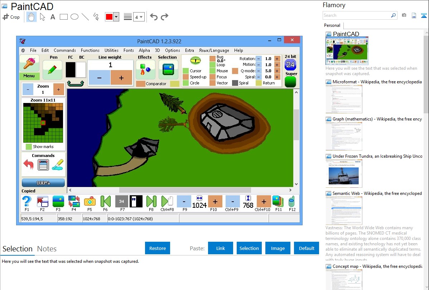
Task: Paste as Link button
Action: pos(221,248)
